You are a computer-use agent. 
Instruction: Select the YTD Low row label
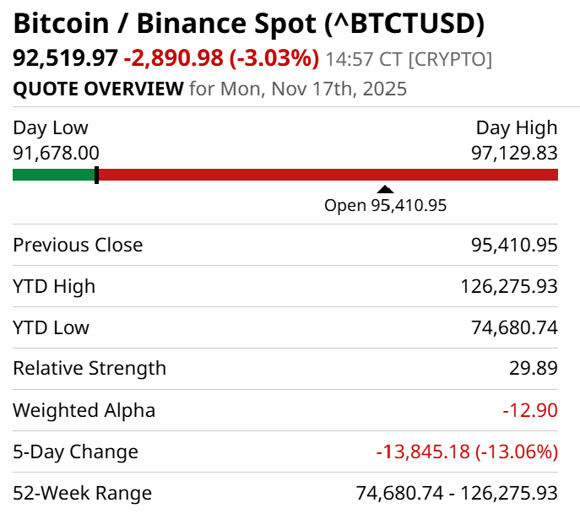51,327
